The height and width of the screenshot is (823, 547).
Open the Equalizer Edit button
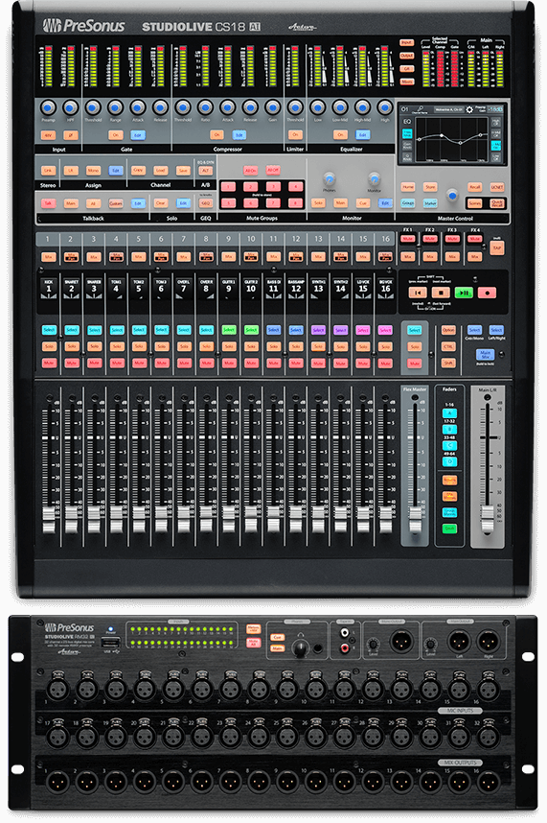click(x=362, y=135)
